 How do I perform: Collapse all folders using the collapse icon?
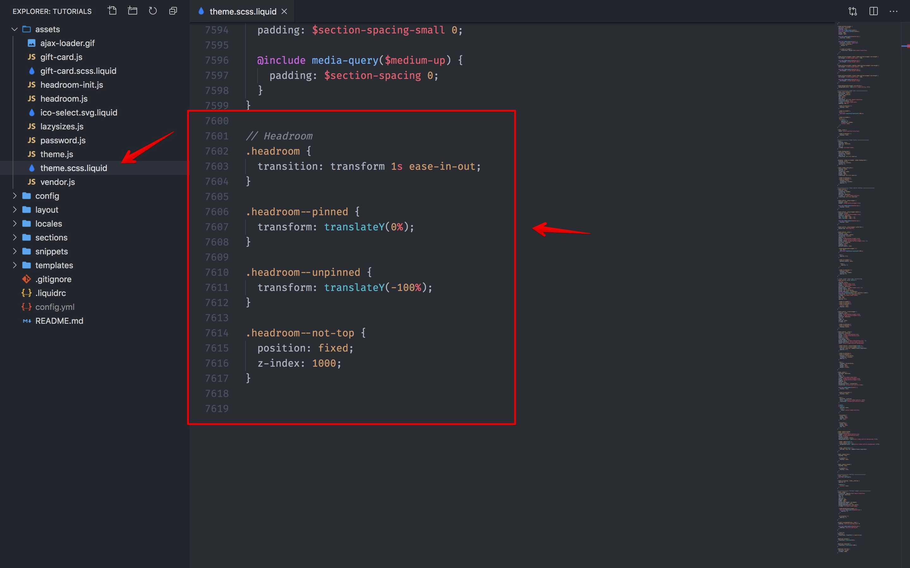pos(173,11)
